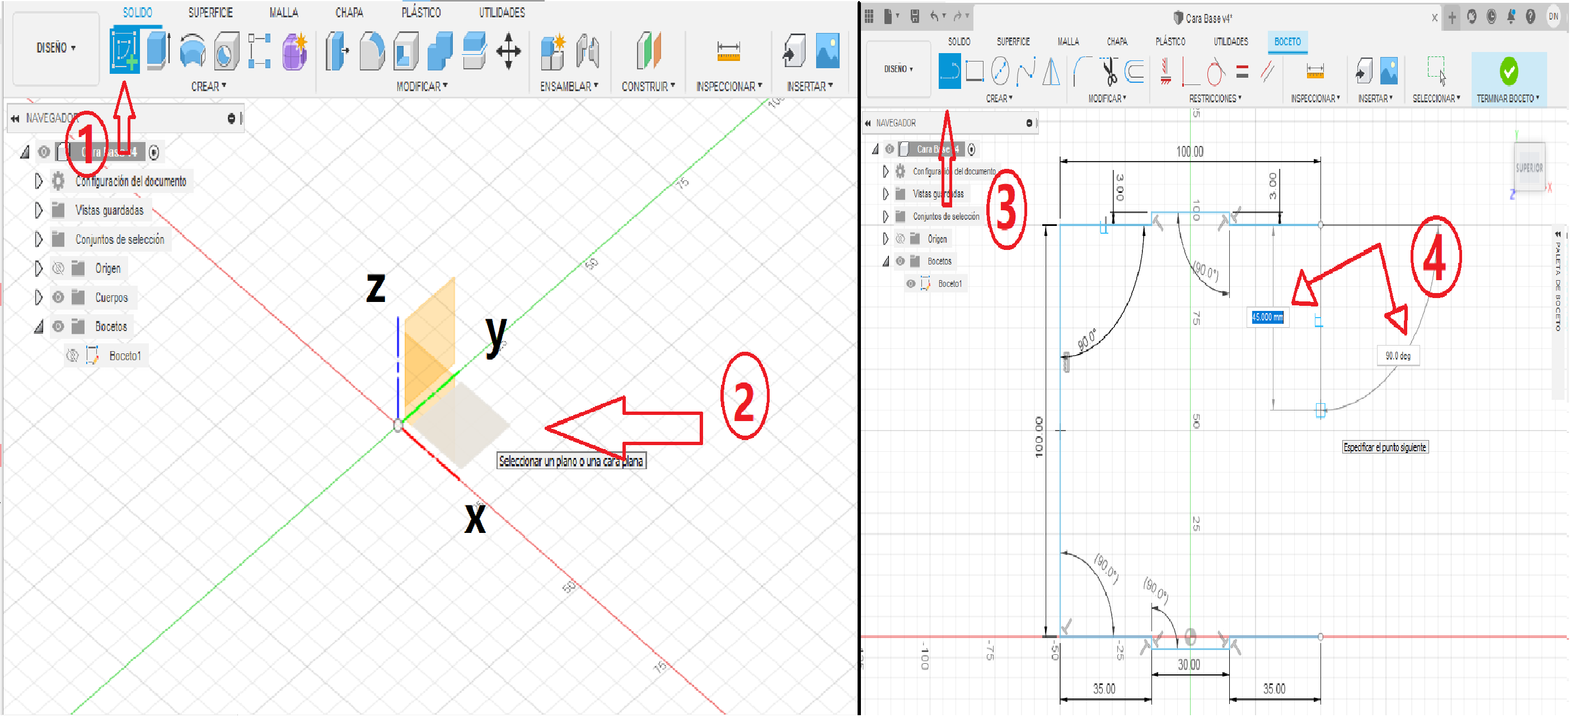Toggle visibility eye of Cuerpos folder
Image resolution: width=1583 pixels, height=718 pixels.
58,298
